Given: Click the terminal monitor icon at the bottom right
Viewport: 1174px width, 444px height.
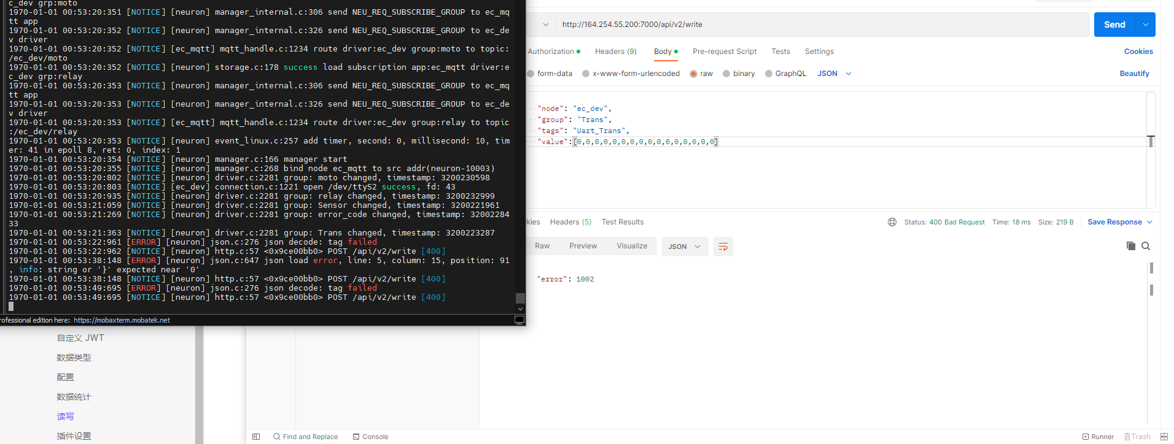Looking at the screenshot, I should (x=519, y=320).
